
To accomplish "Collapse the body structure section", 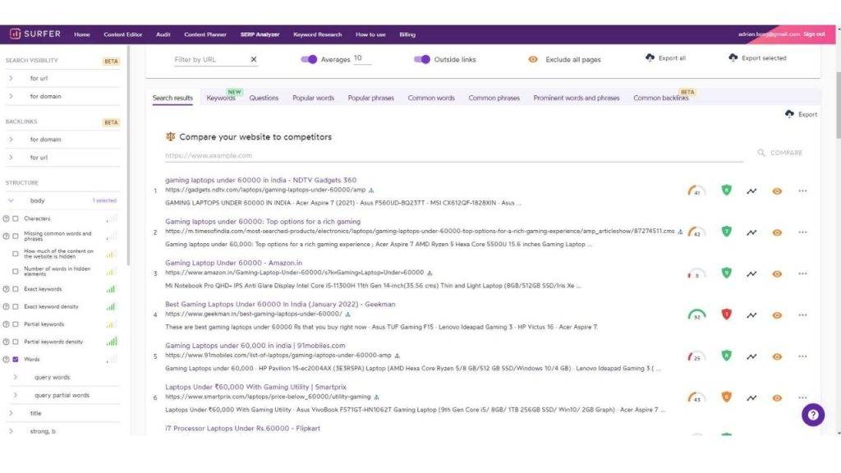I will point(11,200).
